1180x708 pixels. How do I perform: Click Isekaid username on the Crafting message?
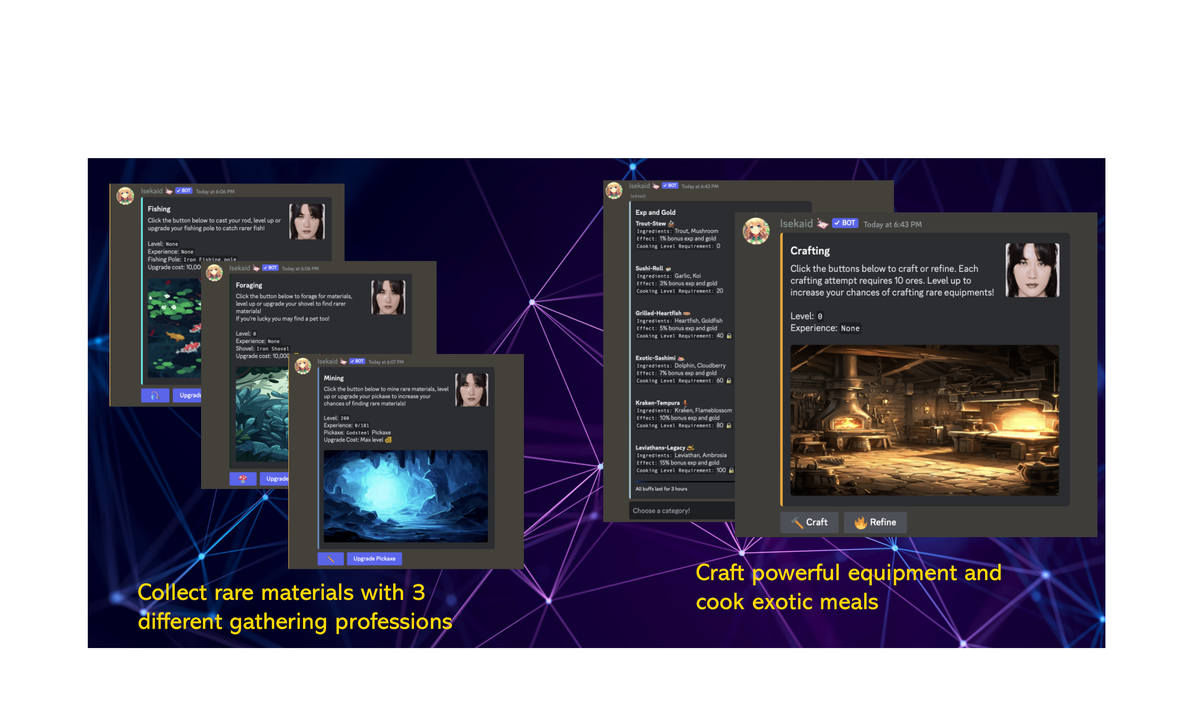(x=796, y=224)
